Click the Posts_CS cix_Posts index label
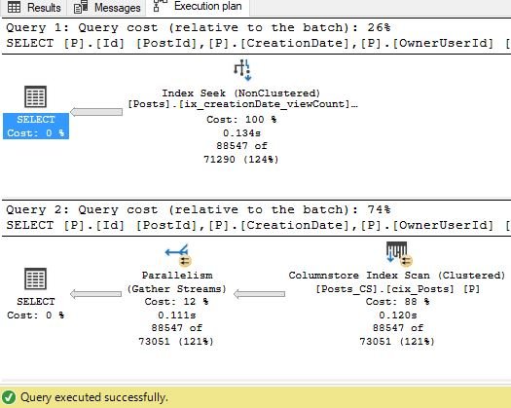This screenshot has height=408, width=511. (x=398, y=289)
